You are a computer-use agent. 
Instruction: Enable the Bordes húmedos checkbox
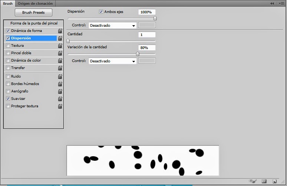8,84
